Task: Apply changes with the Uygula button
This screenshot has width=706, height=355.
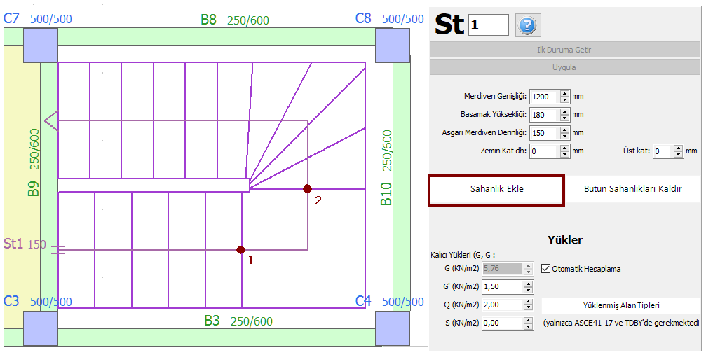Action: point(564,68)
